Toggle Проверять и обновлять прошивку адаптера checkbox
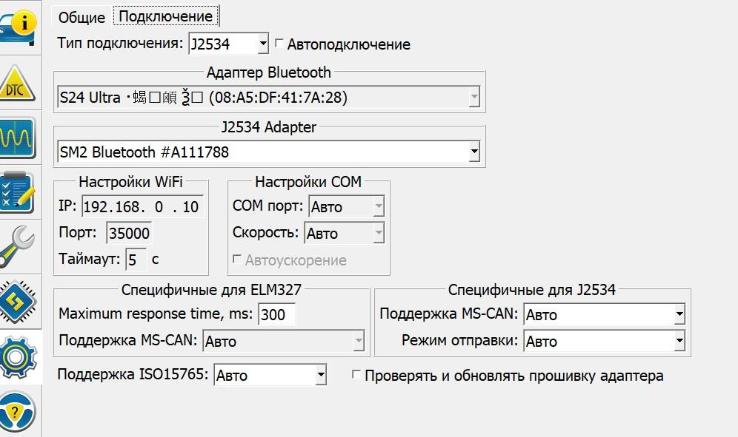 (x=356, y=376)
